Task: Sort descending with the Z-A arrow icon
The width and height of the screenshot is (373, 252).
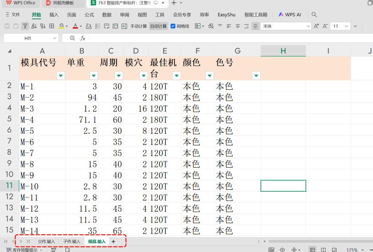Action: pyautogui.click(x=43, y=26)
